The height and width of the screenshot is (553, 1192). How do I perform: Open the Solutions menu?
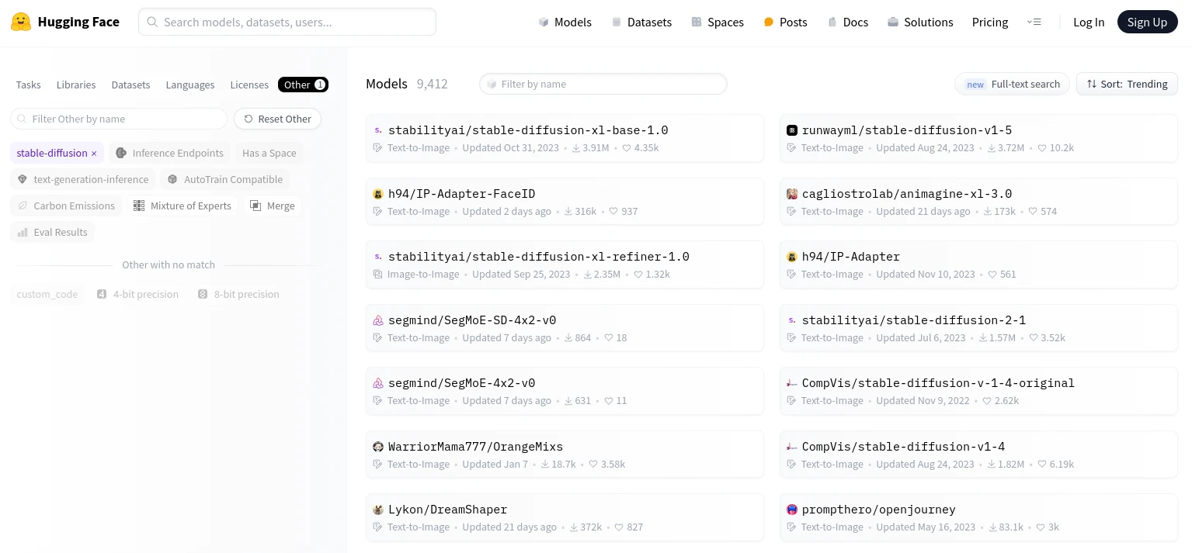919,22
